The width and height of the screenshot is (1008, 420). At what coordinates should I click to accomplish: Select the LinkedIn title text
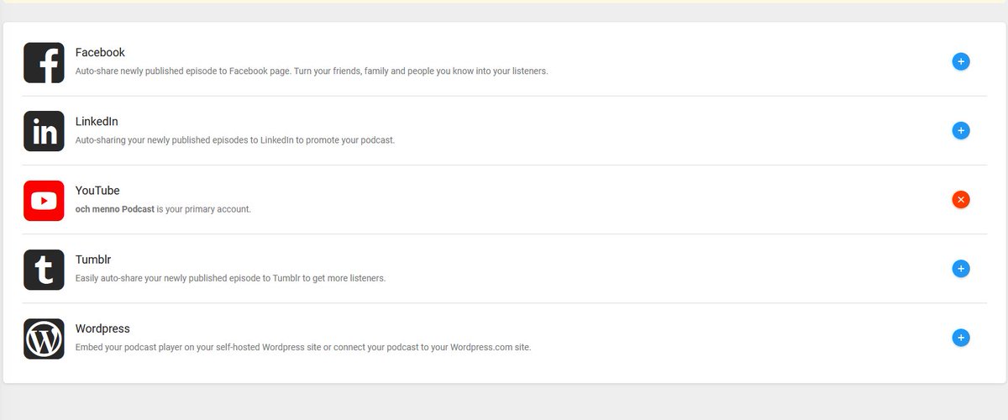[97, 122]
